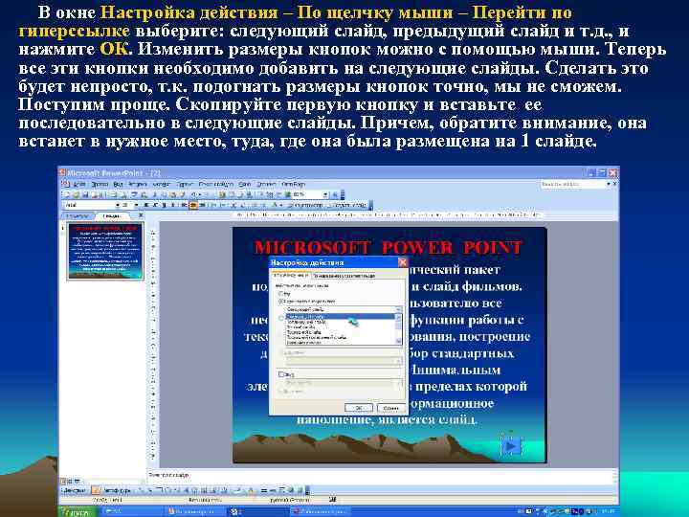Choose Последний показанный слайд in the list

pyautogui.click(x=341, y=337)
